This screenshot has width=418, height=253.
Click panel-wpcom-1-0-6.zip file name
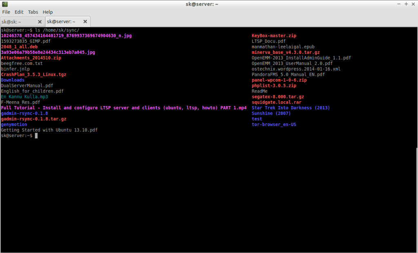279,80
